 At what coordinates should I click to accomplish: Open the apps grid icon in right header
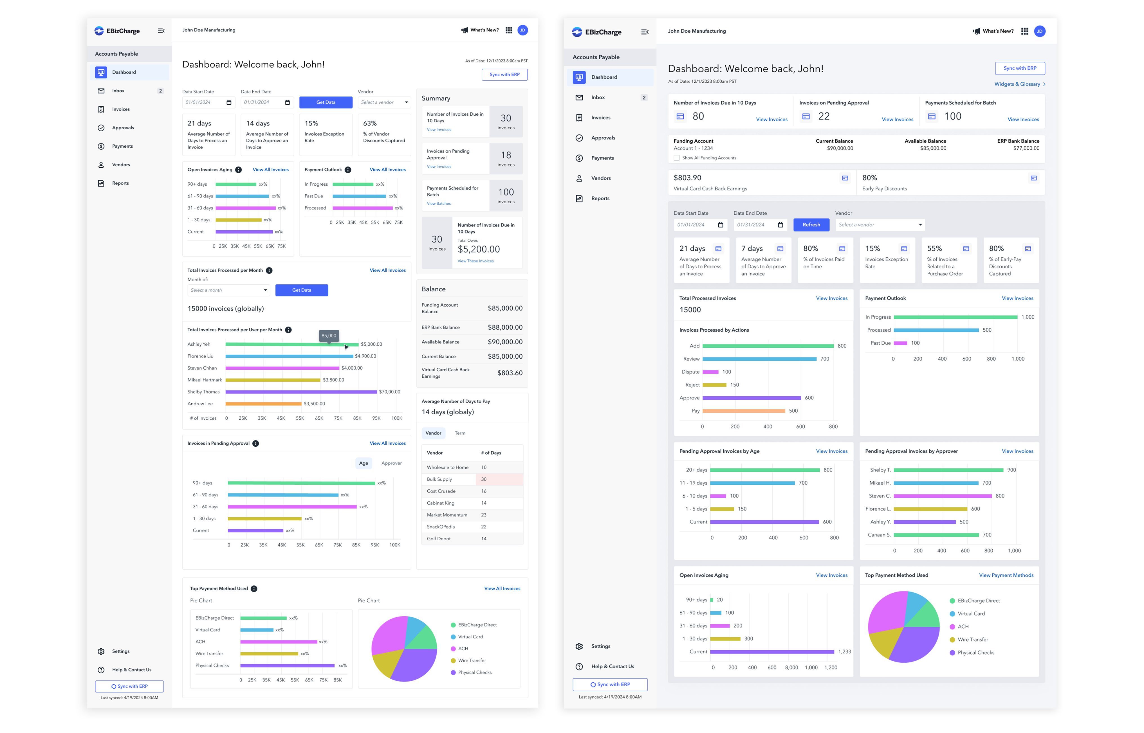pyautogui.click(x=1024, y=32)
